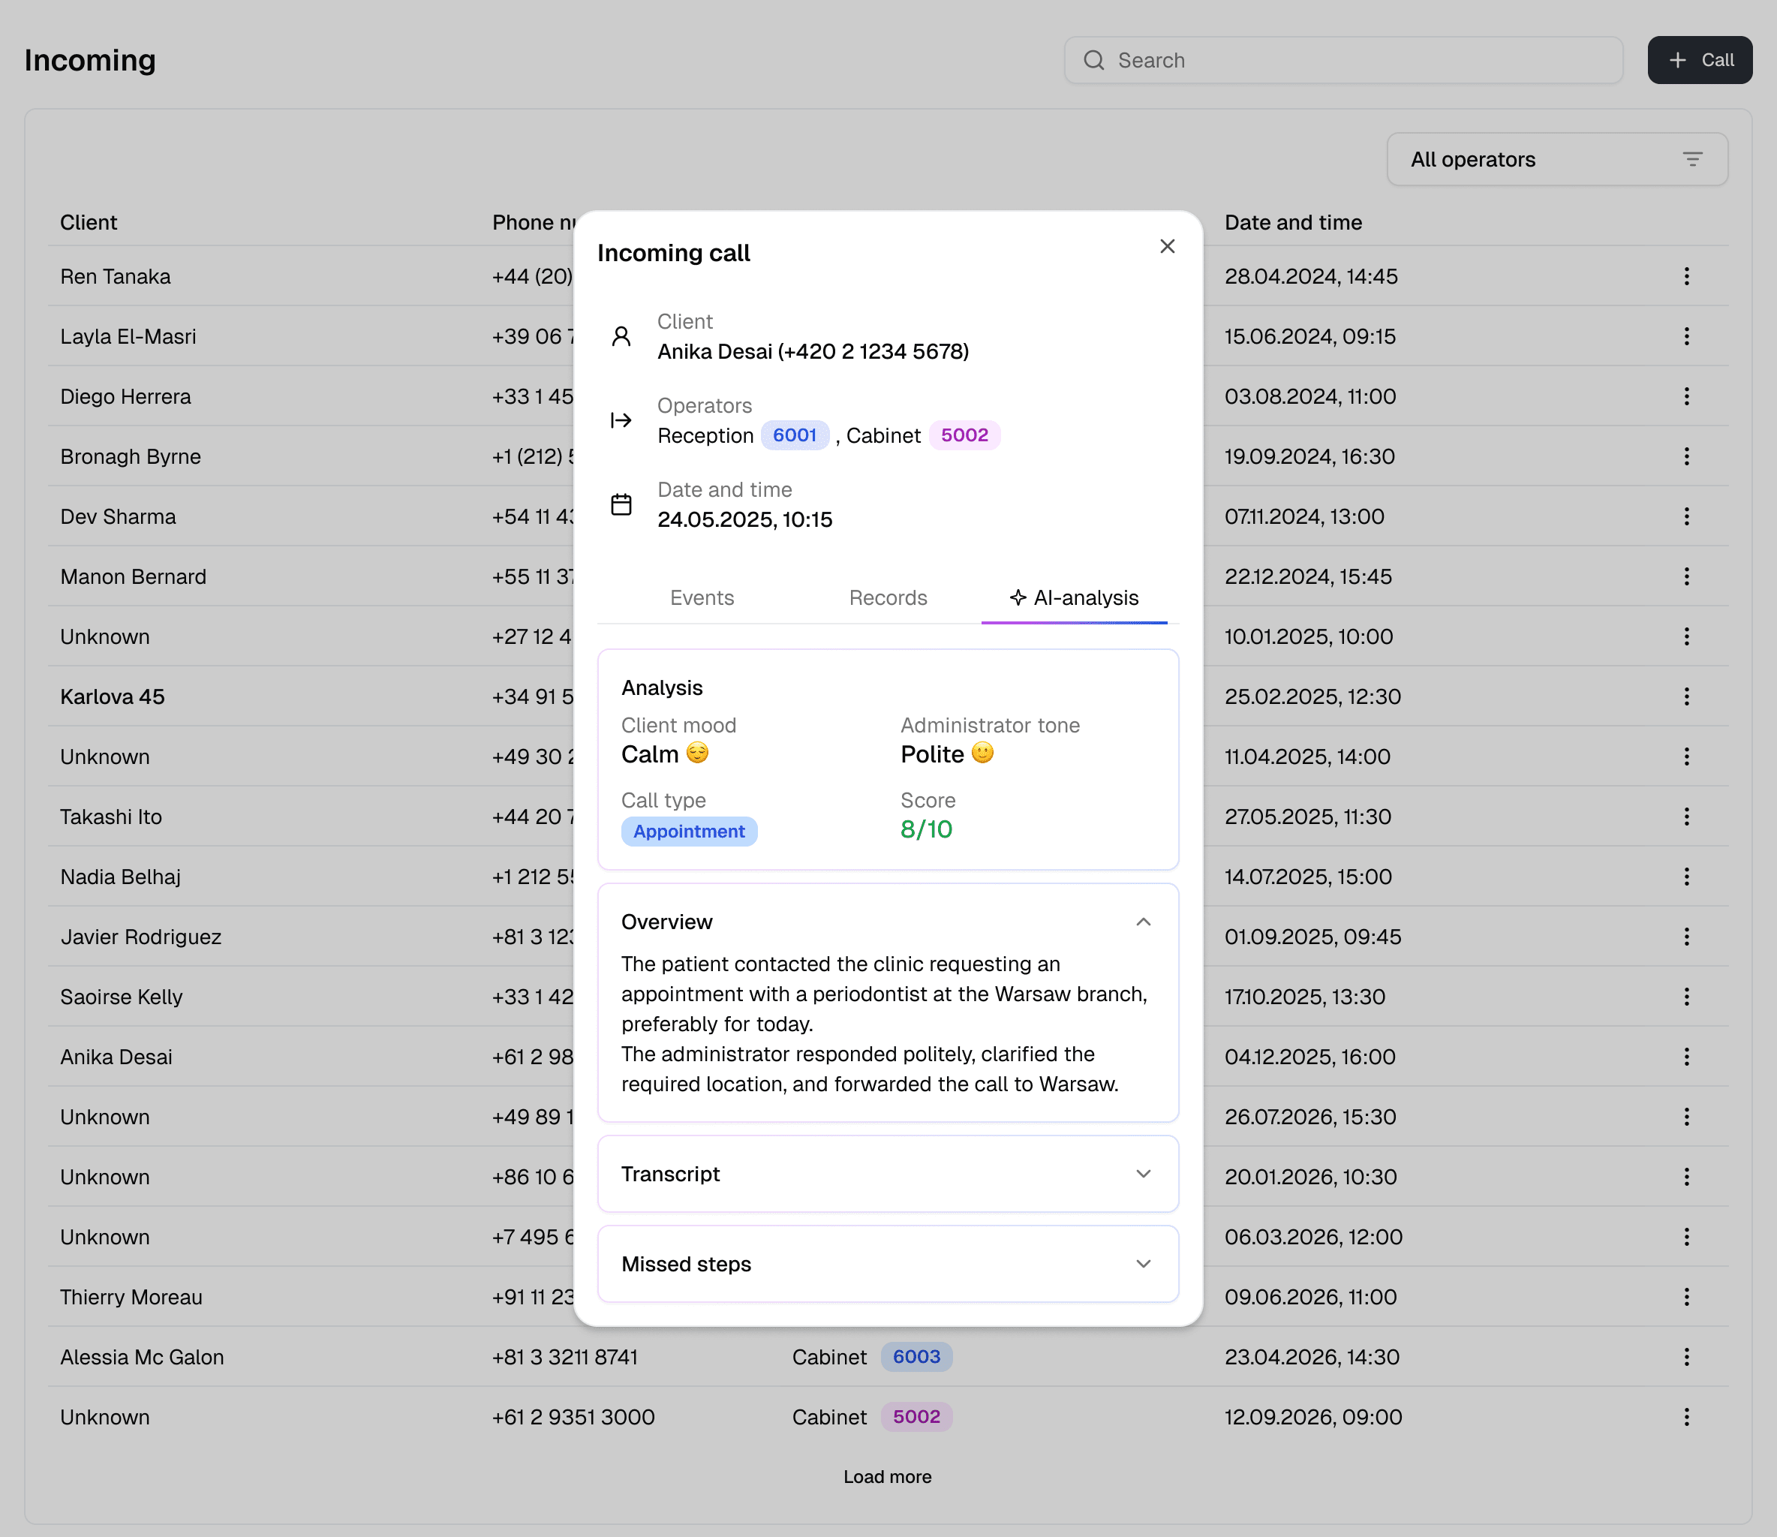Switch to the Events tab

coord(702,598)
